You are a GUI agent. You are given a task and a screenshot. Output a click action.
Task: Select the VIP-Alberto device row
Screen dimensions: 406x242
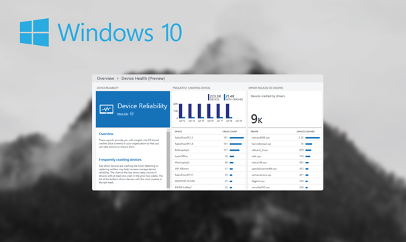click(x=209, y=169)
